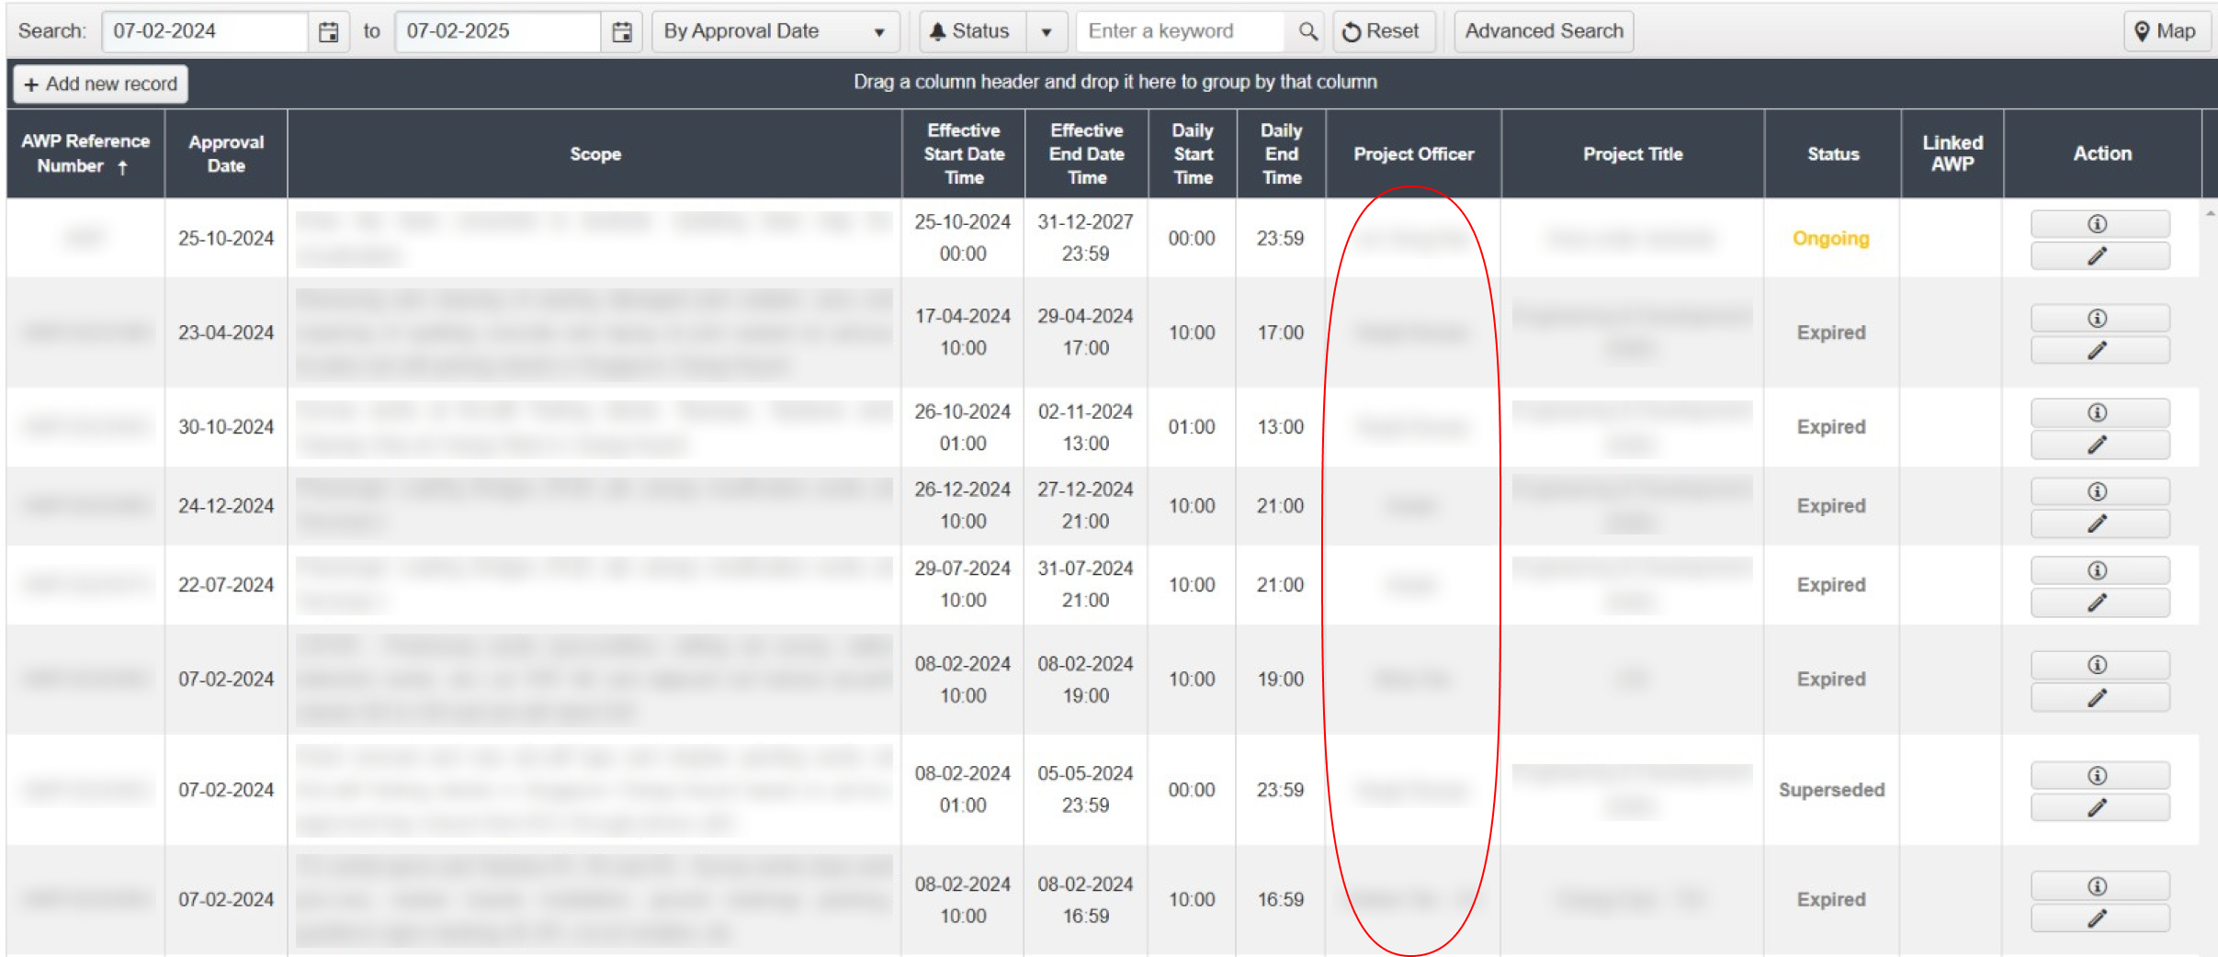Screen dimensions: 2218x957
Task: Open the Status filter dropdown arrow
Action: (x=1046, y=32)
